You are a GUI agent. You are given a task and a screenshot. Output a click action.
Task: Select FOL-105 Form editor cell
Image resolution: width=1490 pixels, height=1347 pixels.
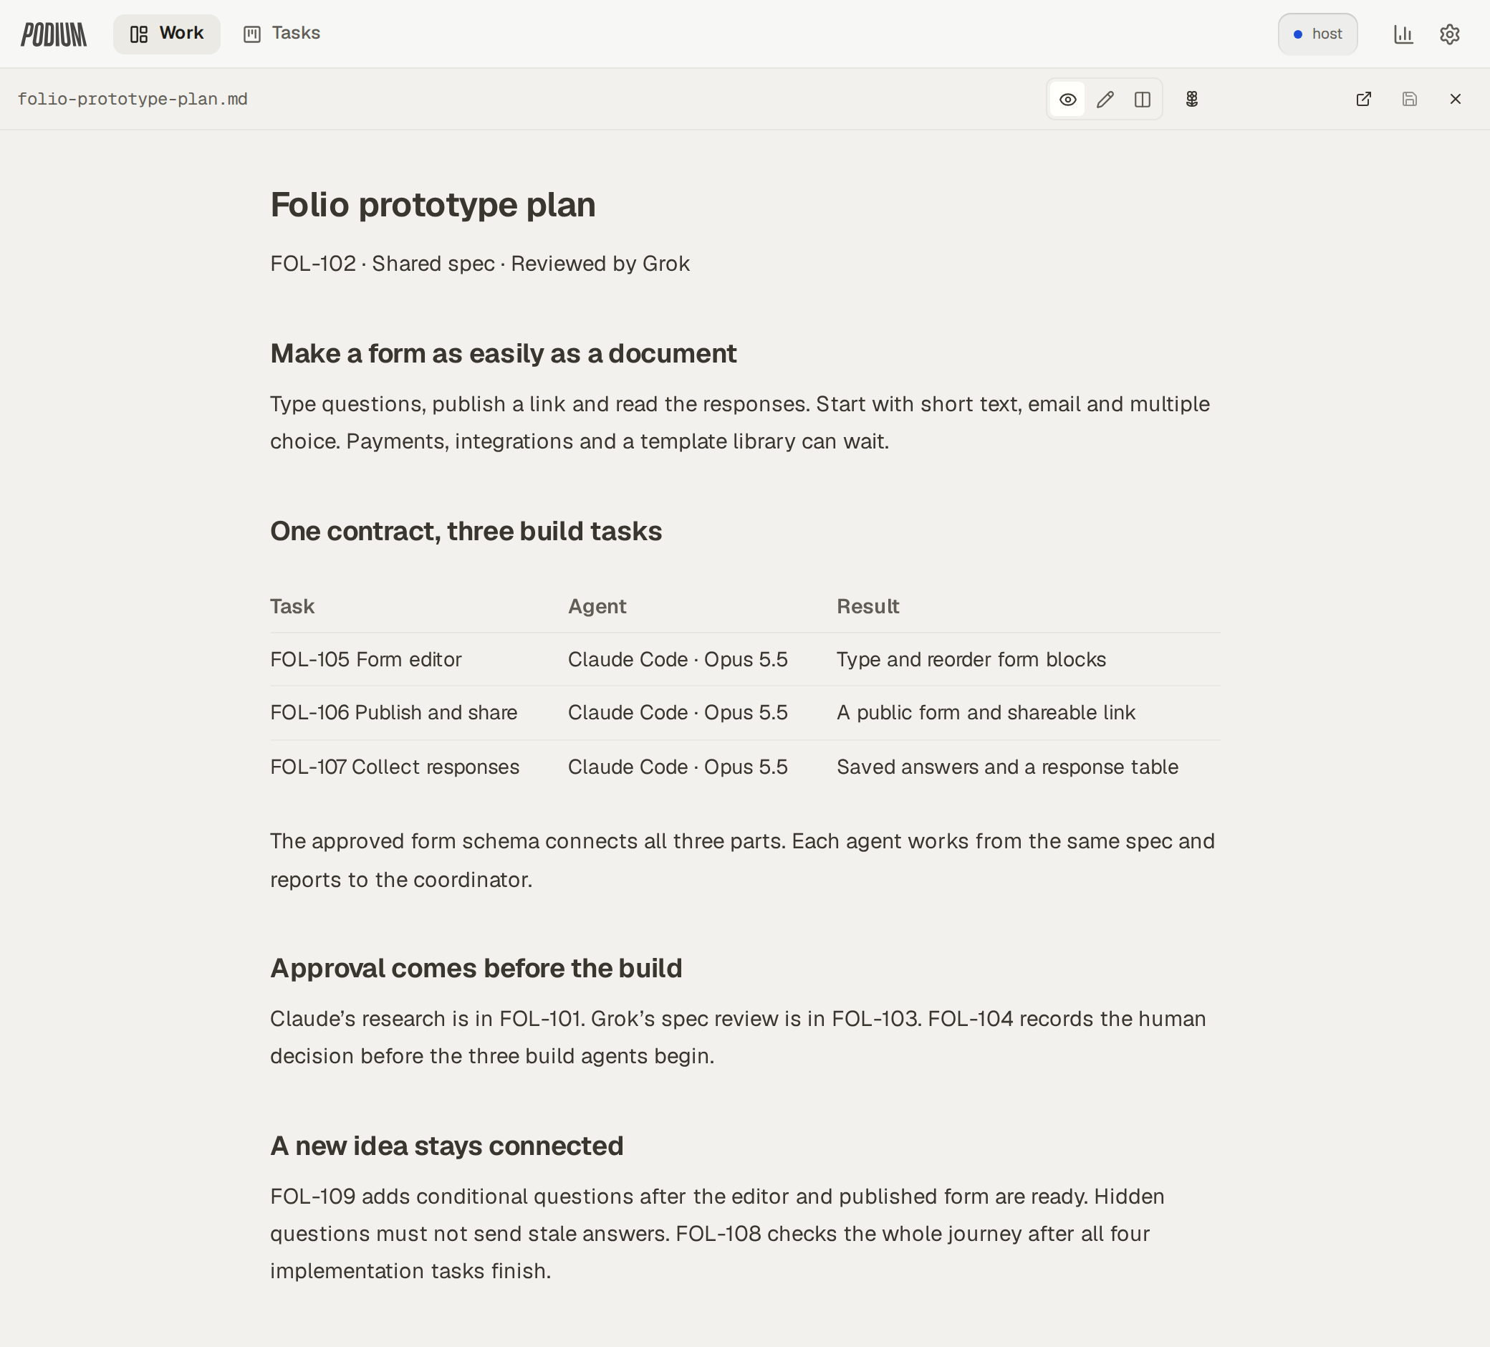[366, 659]
